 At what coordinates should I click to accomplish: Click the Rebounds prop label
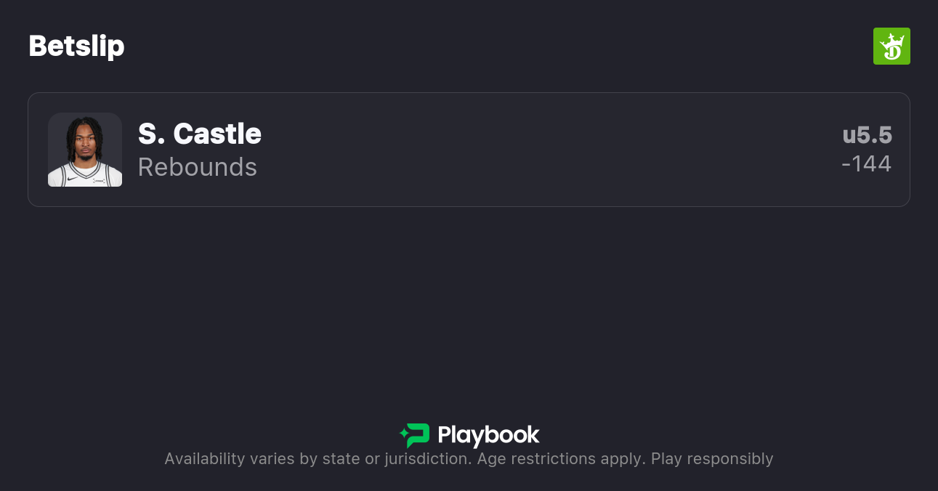pos(198,167)
